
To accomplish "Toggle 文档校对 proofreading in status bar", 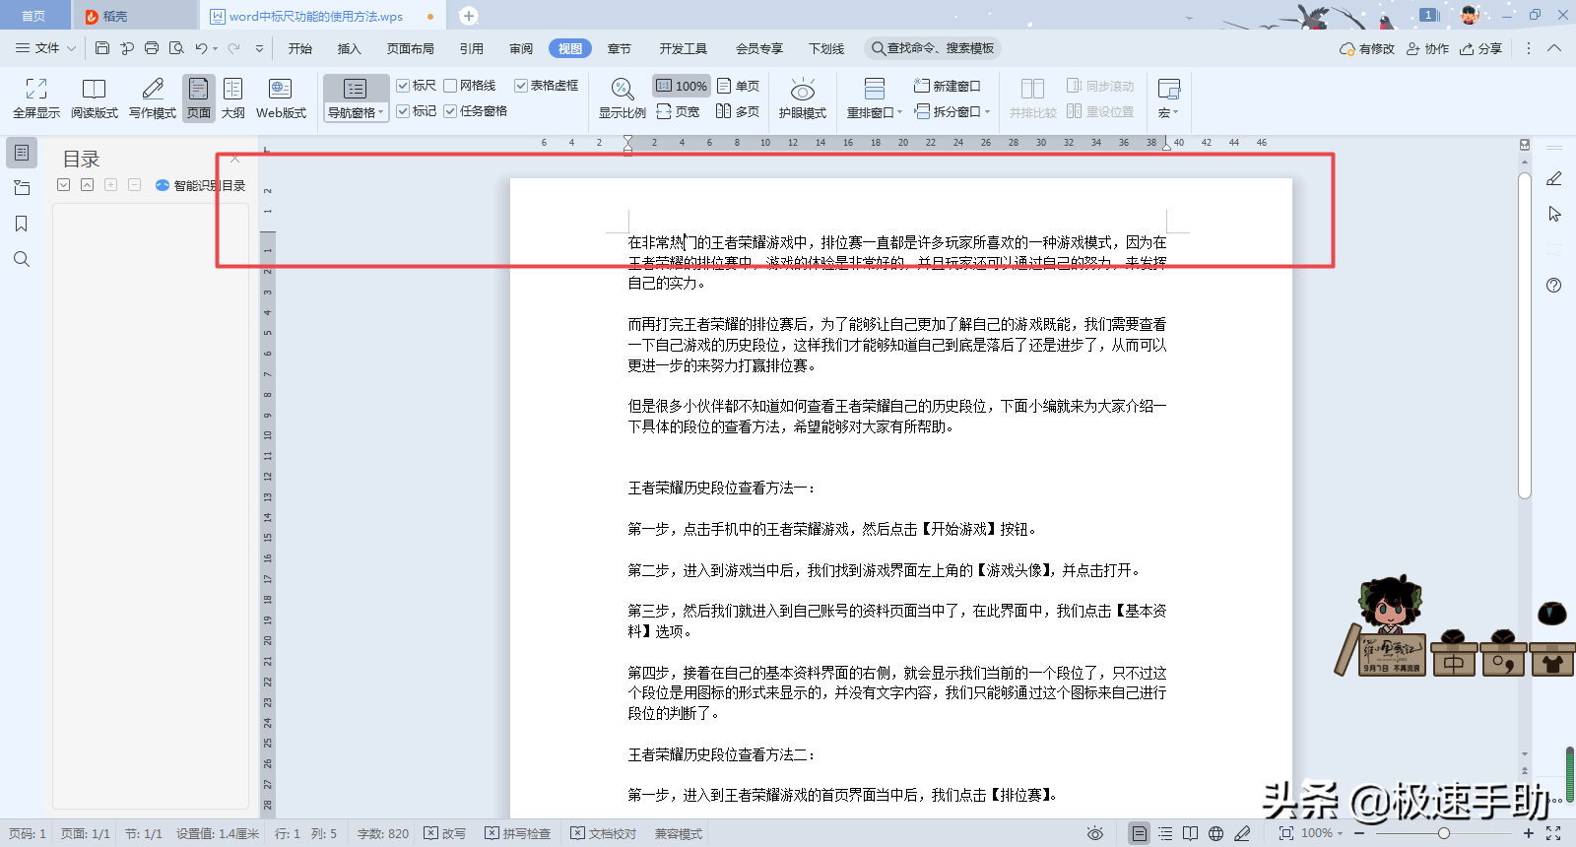I will 604,833.
